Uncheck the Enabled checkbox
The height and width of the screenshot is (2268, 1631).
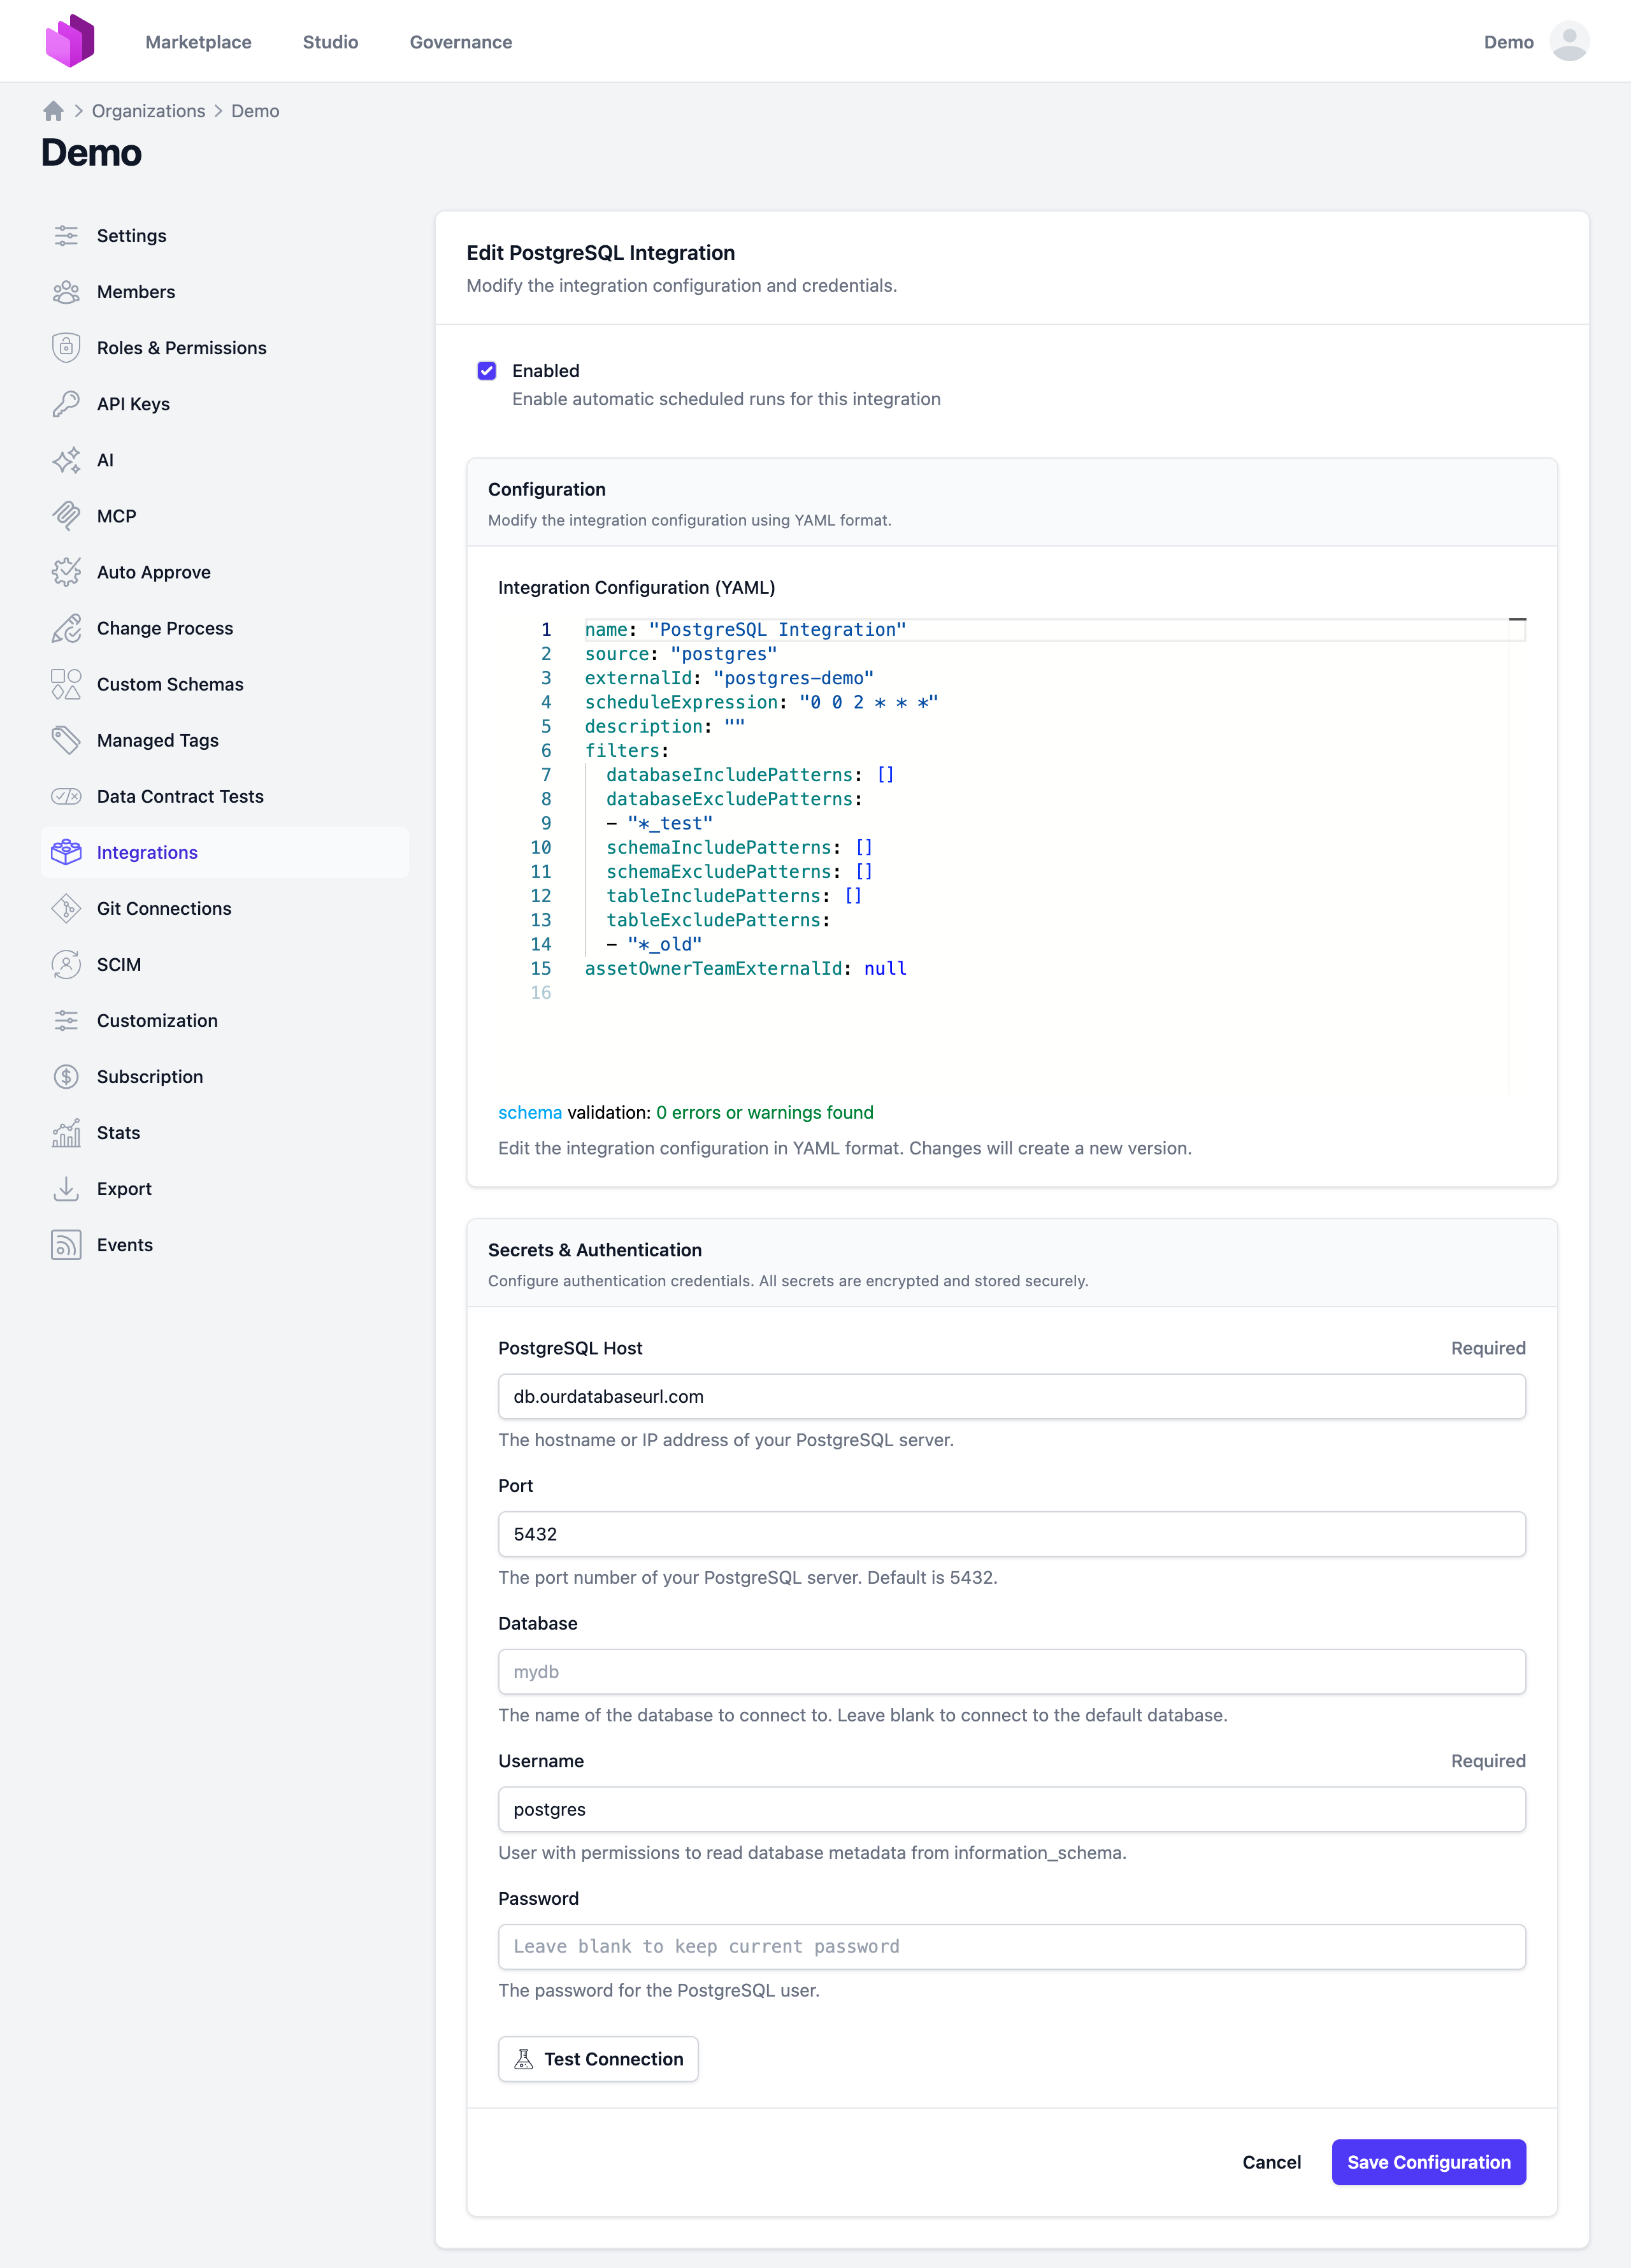click(487, 370)
